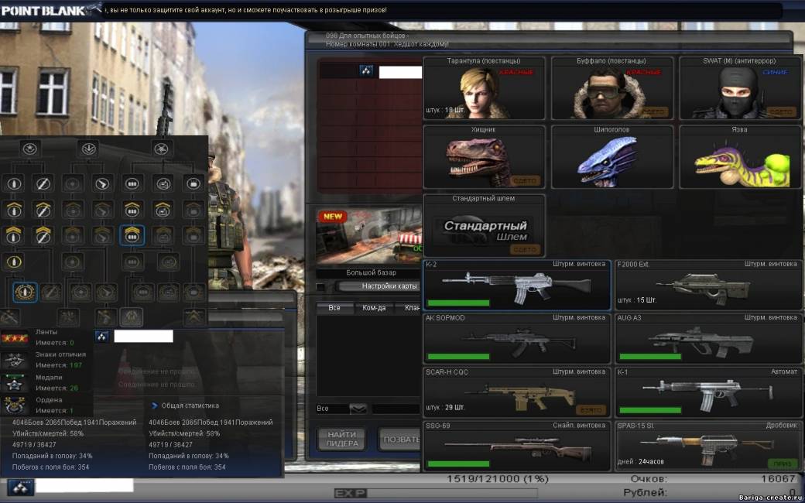Click the NEW badge on the map preview

(x=332, y=216)
